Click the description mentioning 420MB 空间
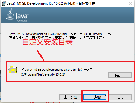Image resolution: width=135 pixels, height=103 pixels. pos(60,36)
